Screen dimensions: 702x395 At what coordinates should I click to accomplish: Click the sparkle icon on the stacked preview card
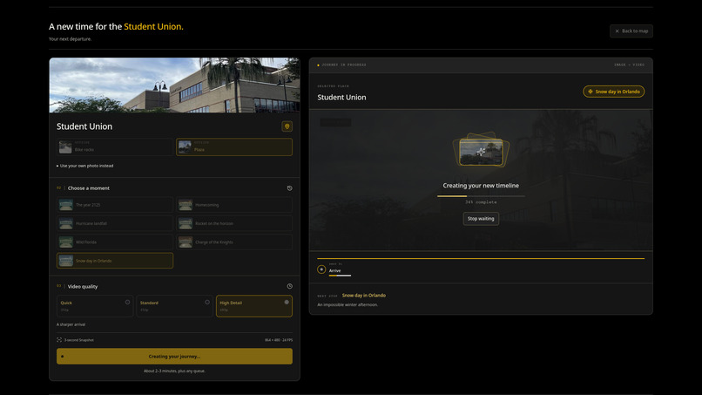pos(481,152)
